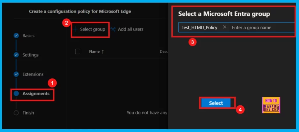Viewport: 299px width, 132px height.
Task: Click the Settings completed checkmark icon
Action: point(16,55)
